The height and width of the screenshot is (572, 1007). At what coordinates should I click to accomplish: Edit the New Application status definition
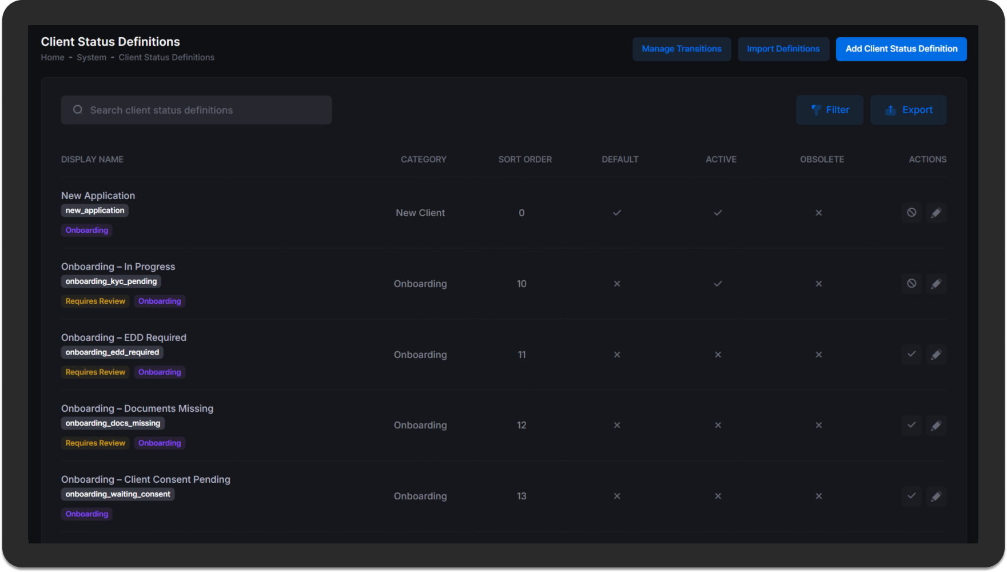tap(936, 212)
